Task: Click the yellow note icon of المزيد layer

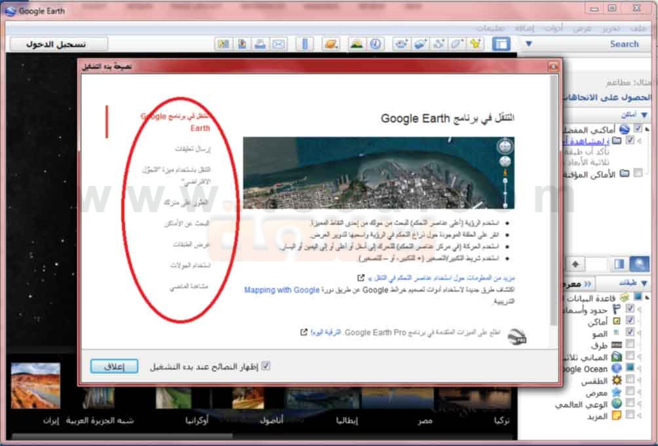Action: coord(617,415)
